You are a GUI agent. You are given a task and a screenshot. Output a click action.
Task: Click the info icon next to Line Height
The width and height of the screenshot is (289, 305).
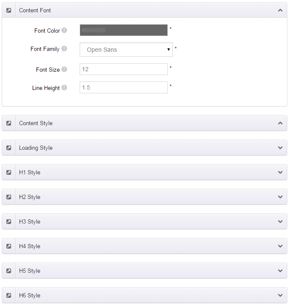click(x=64, y=87)
